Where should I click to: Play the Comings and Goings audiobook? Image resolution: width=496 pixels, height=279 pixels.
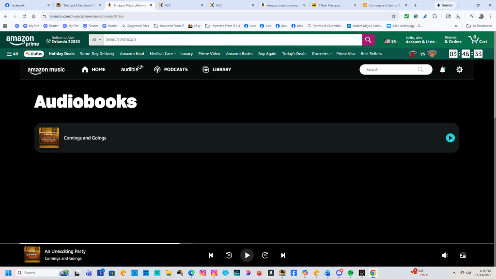[450, 138]
